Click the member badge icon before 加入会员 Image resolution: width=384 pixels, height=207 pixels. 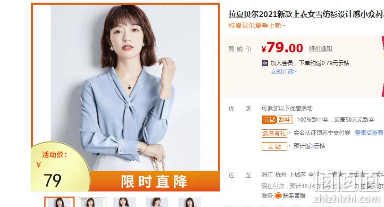(265, 63)
